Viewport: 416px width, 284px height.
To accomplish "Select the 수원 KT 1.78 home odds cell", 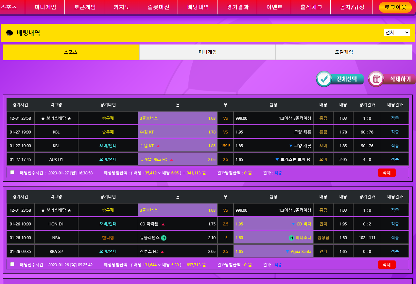I will pos(178,132).
